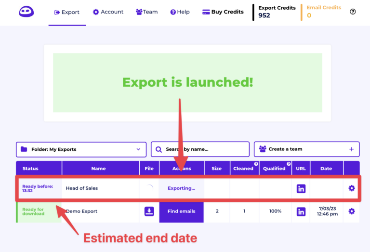Open settings gear for Head of Sales

[x=352, y=188]
